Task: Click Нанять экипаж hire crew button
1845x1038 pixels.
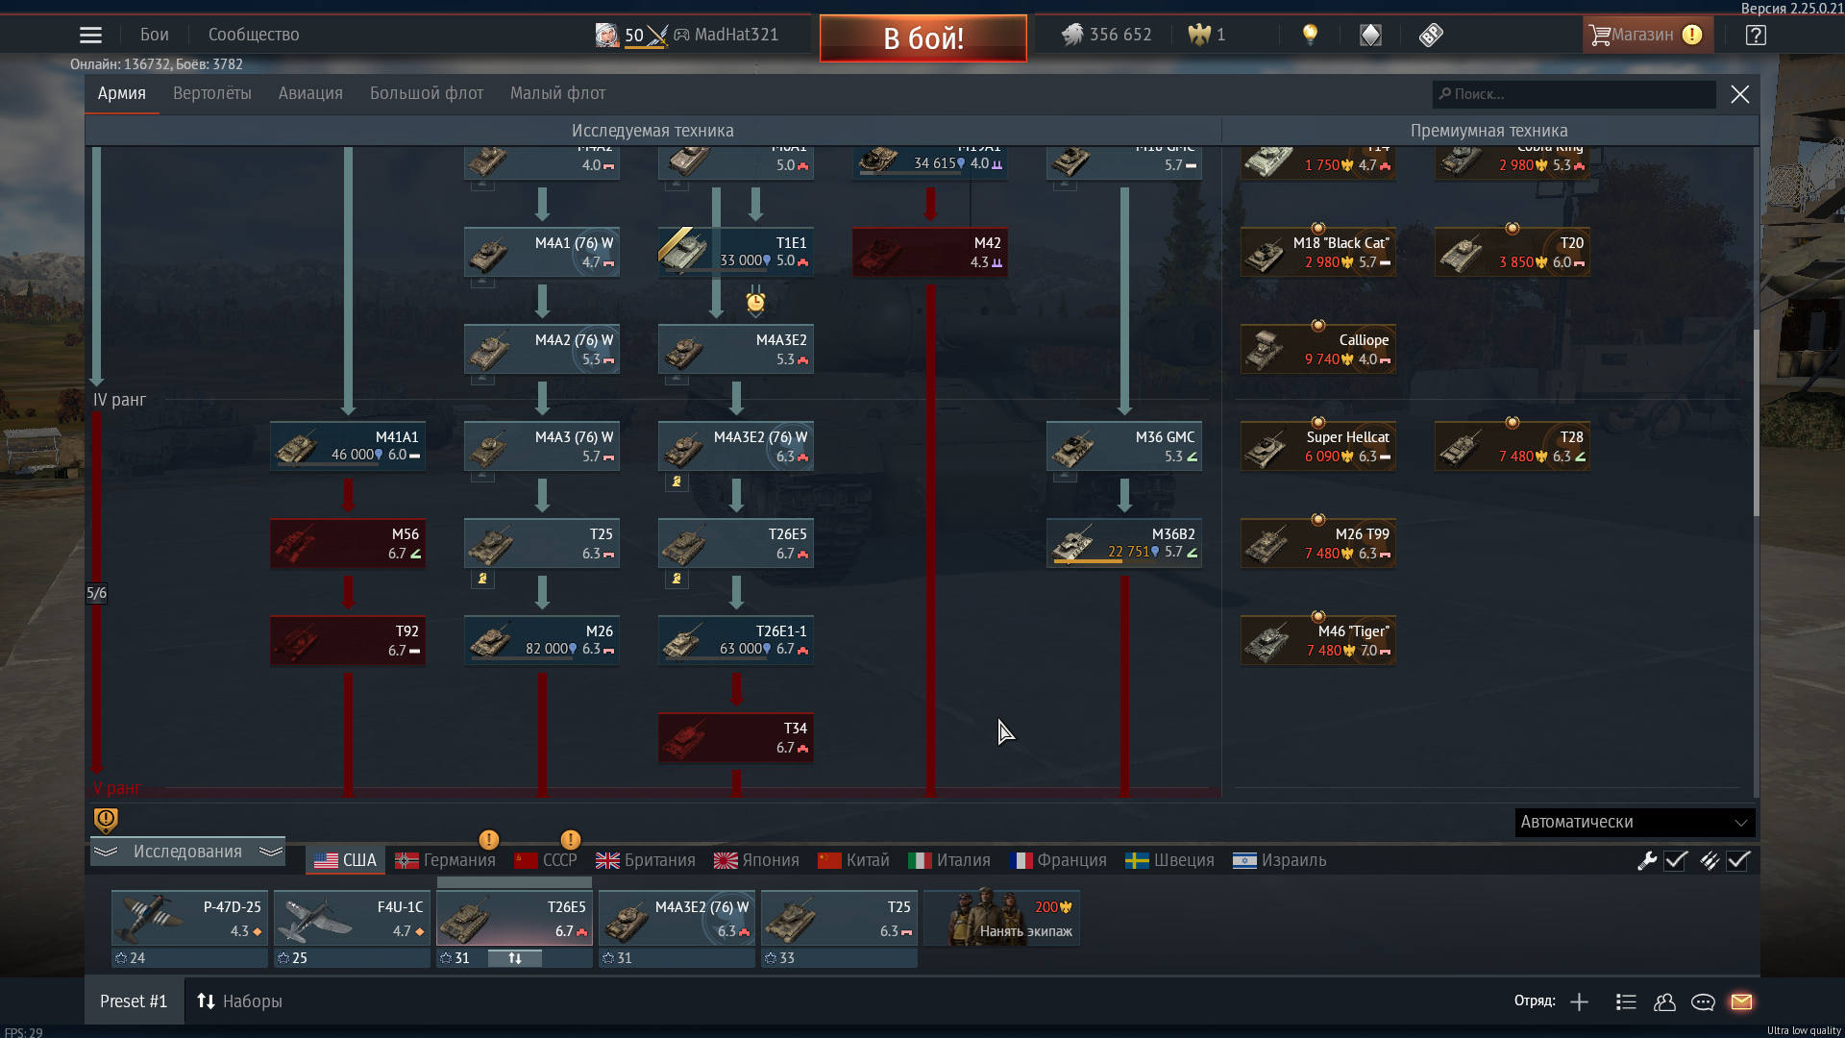Action: [x=1001, y=918]
